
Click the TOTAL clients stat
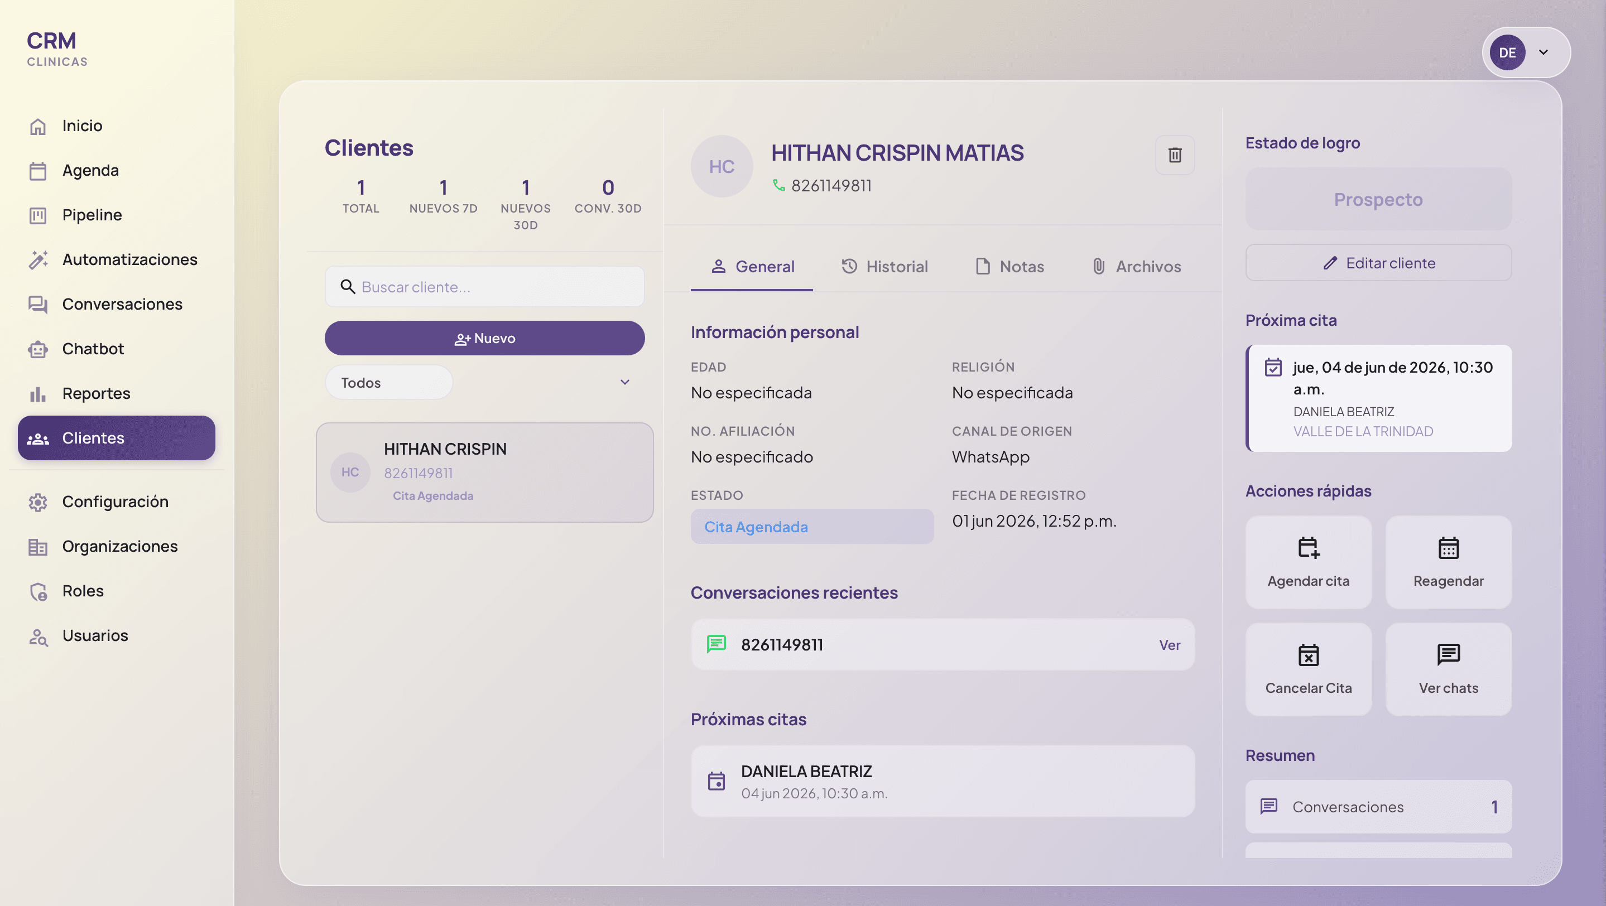coord(361,196)
